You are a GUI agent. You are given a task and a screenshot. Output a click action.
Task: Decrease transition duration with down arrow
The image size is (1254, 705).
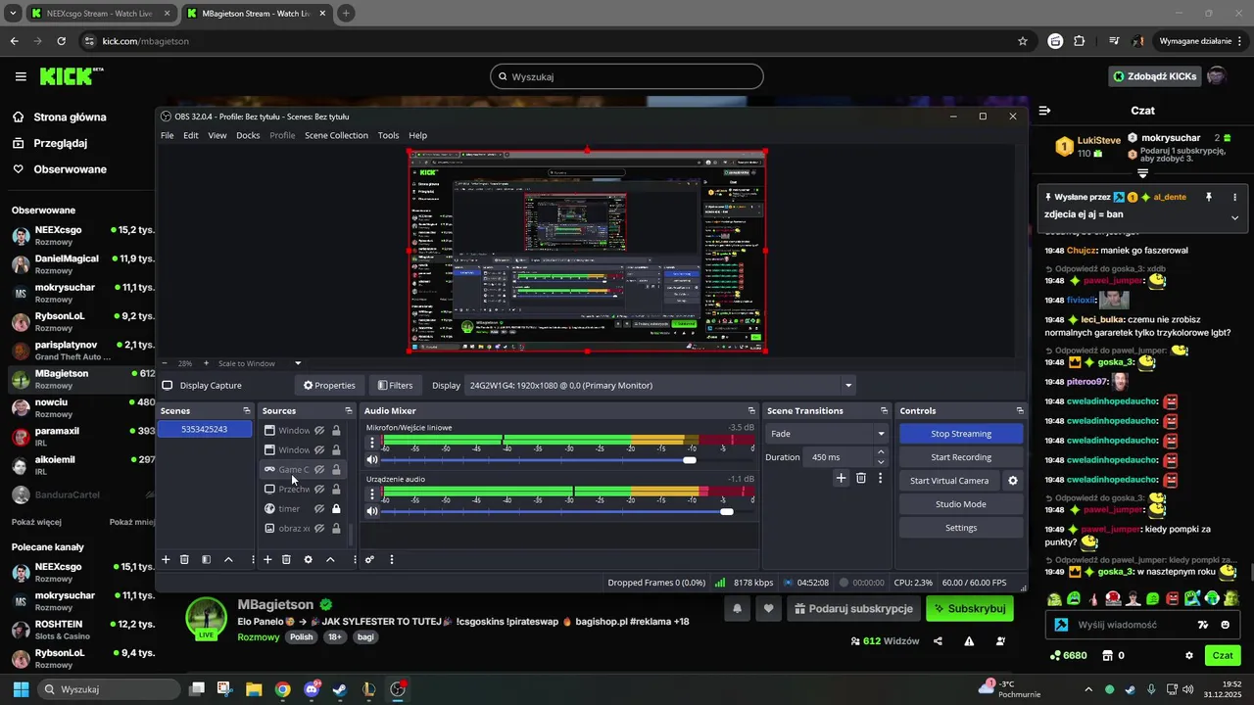point(881,462)
